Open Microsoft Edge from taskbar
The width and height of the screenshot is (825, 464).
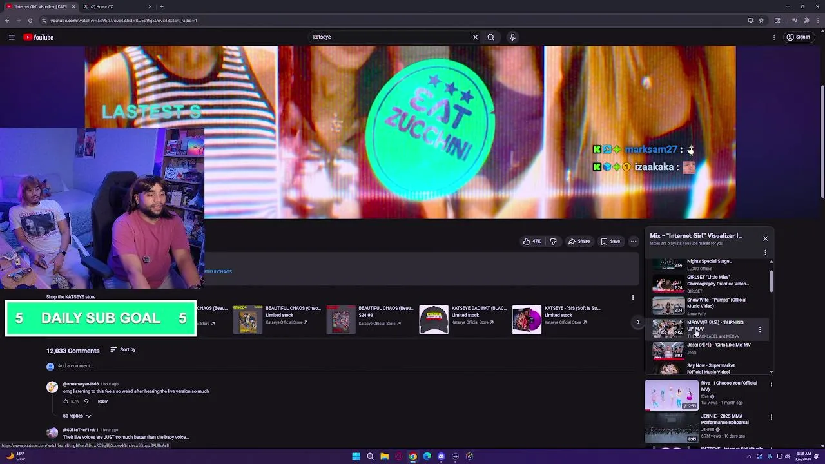tap(427, 456)
